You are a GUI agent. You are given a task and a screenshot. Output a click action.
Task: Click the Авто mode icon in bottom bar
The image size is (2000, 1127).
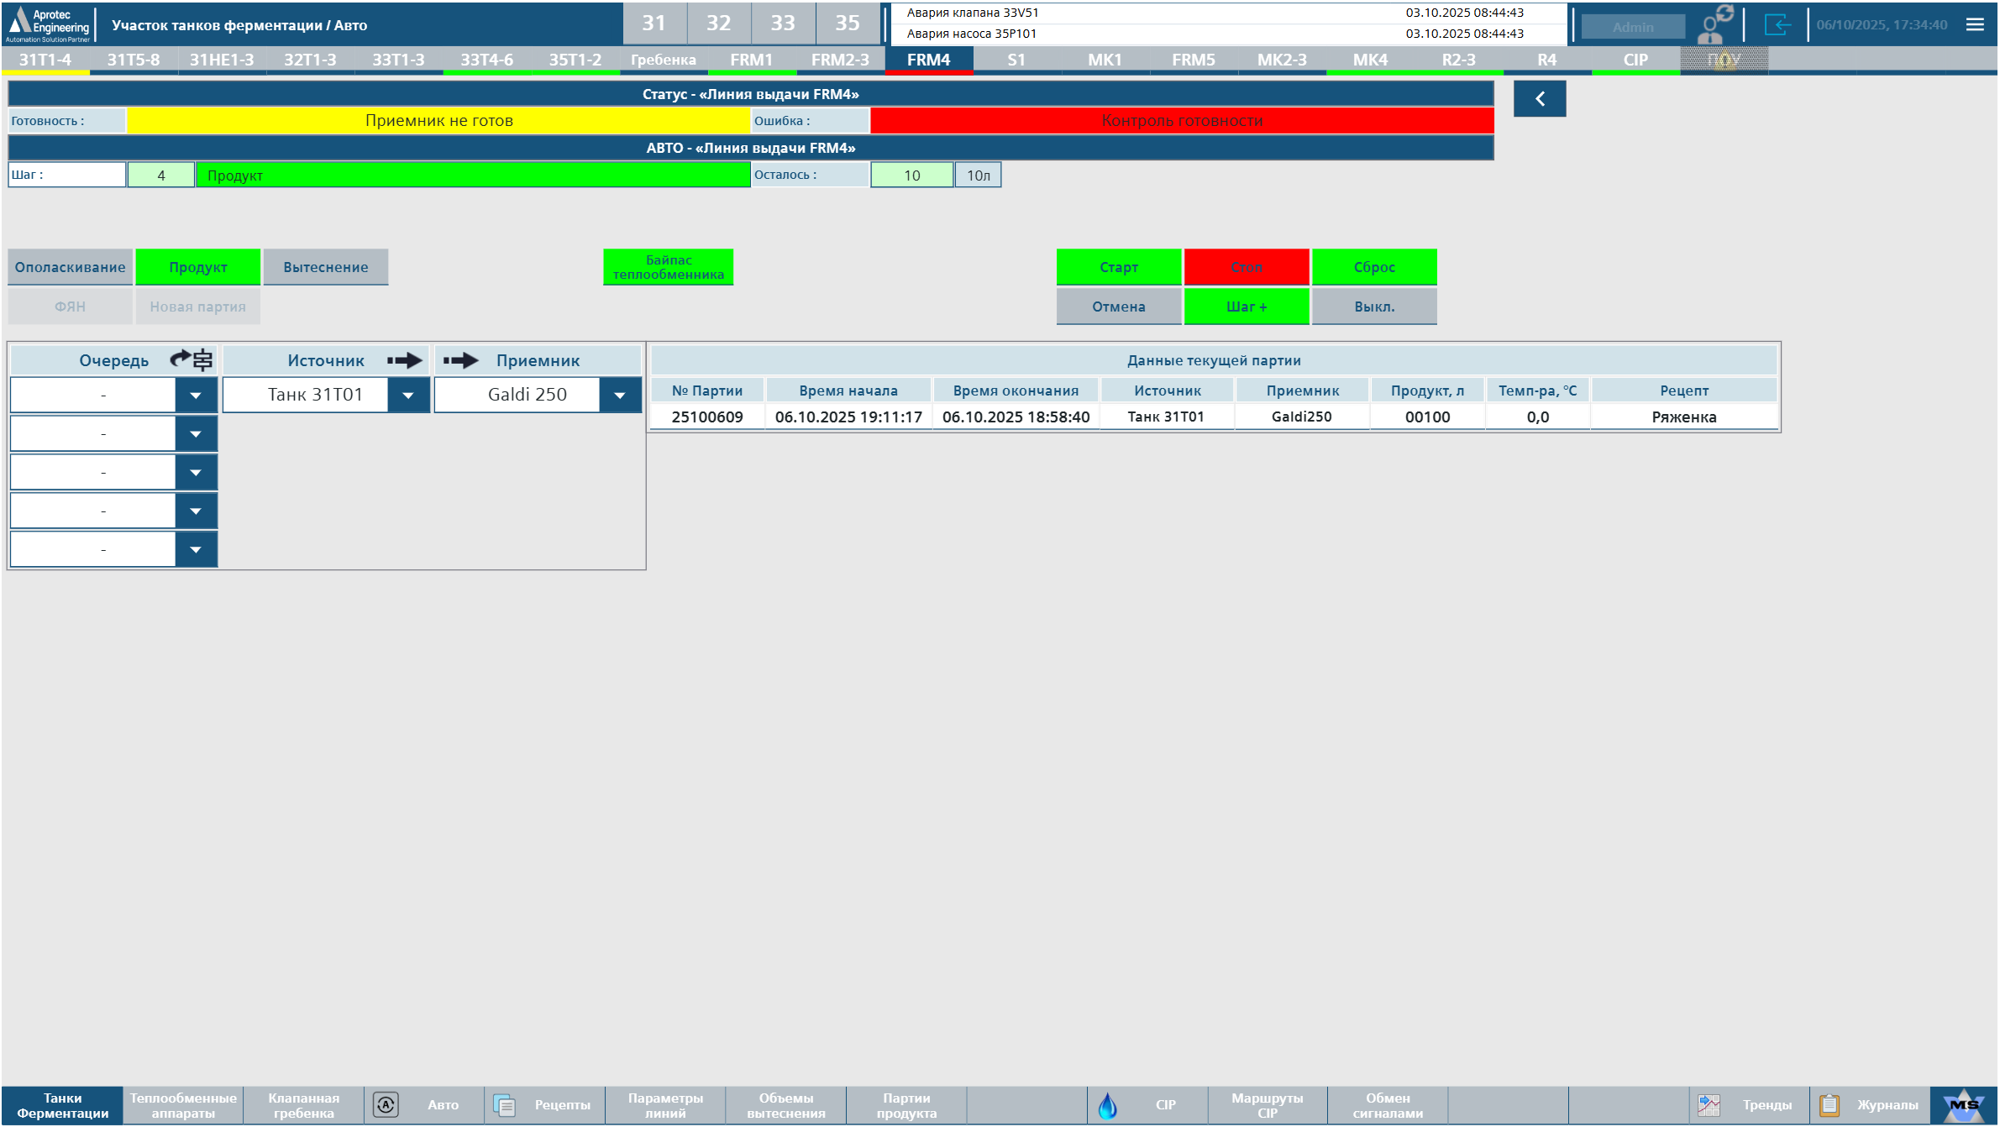point(386,1105)
